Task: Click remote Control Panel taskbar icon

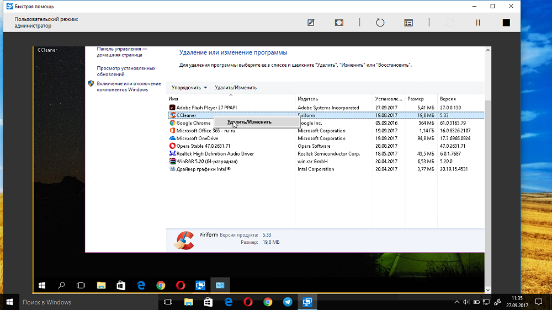Action: (x=220, y=285)
